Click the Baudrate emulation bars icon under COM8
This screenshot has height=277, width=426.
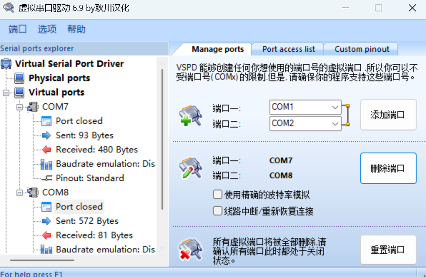click(46, 249)
